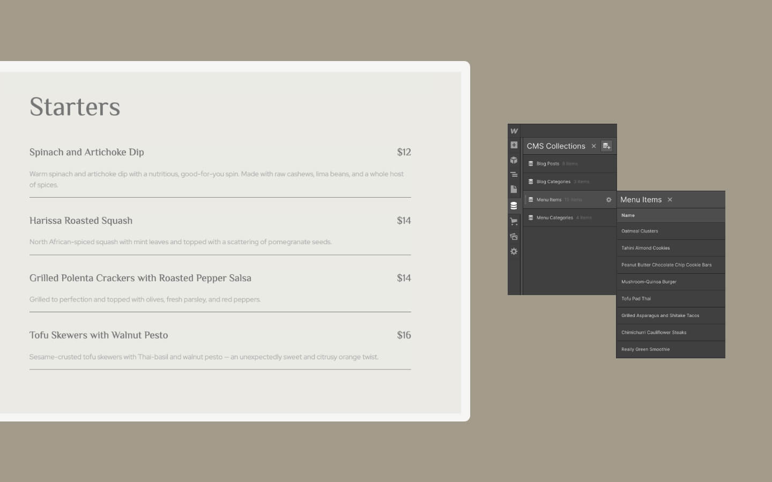Close the Menu Items panel
Image resolution: width=772 pixels, height=482 pixels.
(x=670, y=200)
